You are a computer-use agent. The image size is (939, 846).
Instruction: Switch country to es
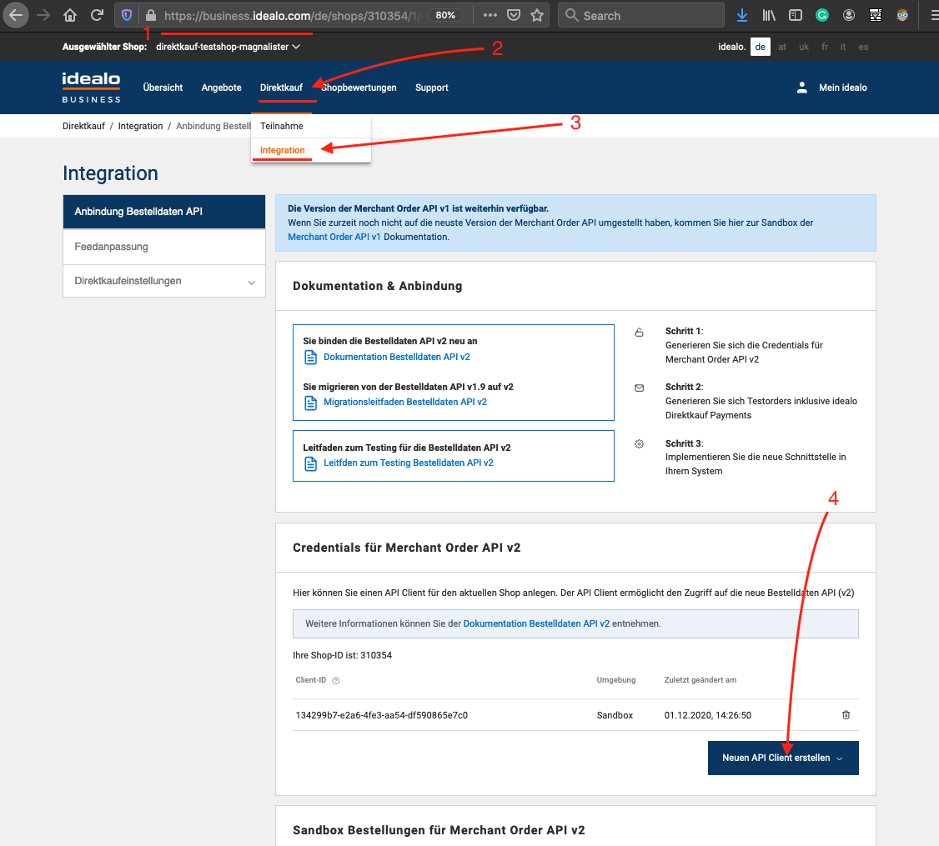863,47
